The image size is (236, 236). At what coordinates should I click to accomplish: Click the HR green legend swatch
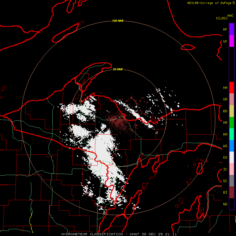click(x=232, y=123)
